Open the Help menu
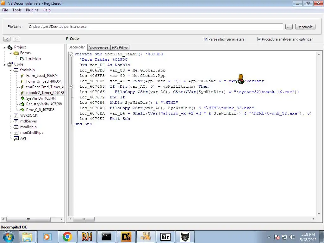The width and height of the screenshot is (324, 243). point(47,10)
